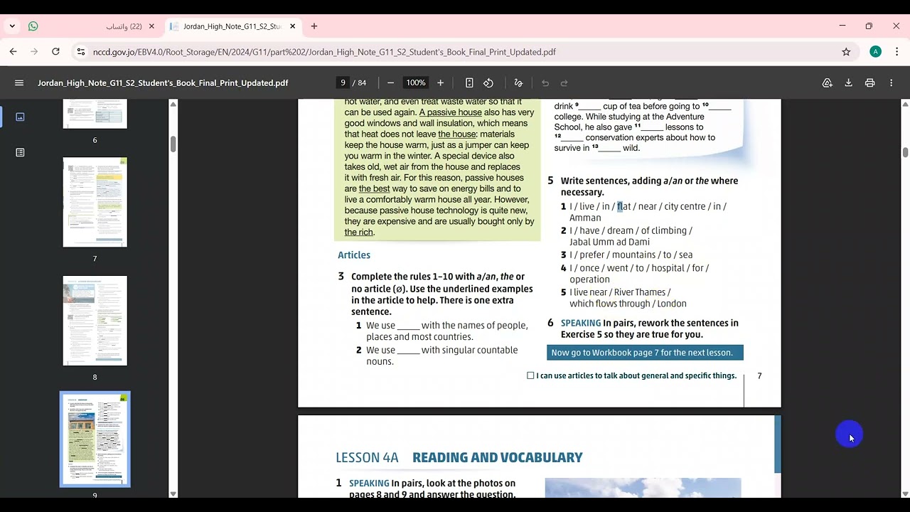
Task: Click the 'READING AND VOCABULARY' heading
Action: (x=498, y=457)
